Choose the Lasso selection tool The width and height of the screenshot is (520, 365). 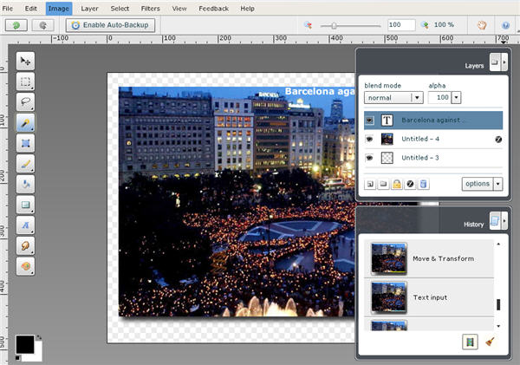(26, 102)
